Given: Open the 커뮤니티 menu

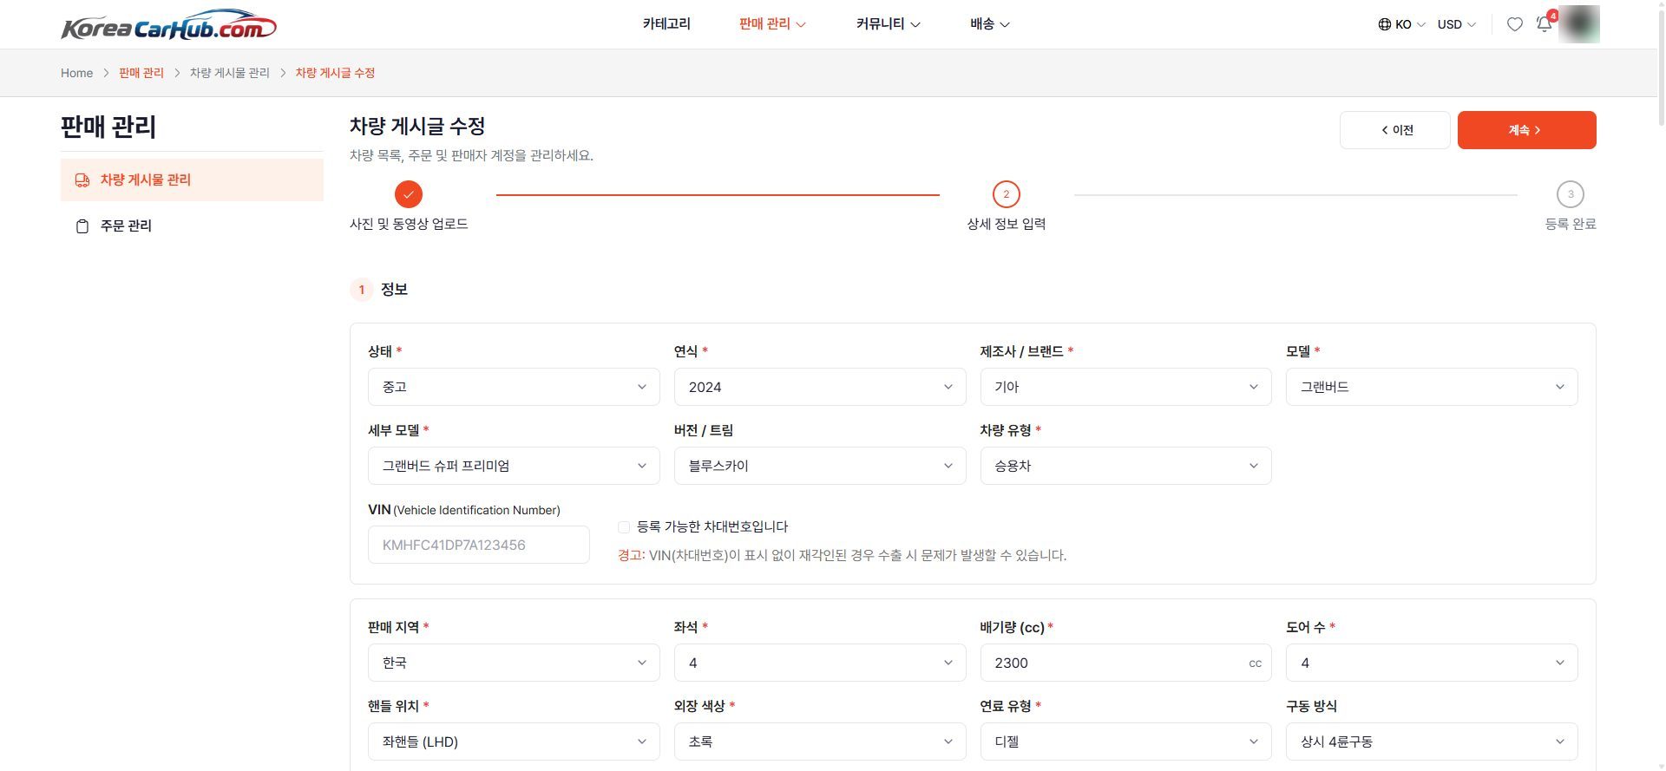Looking at the screenshot, I should 888,23.
